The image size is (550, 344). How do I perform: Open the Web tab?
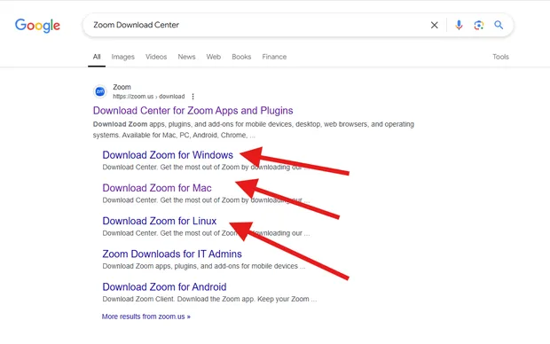point(213,57)
